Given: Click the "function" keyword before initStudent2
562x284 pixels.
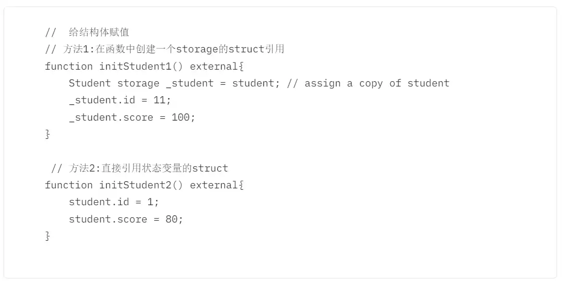Looking at the screenshot, I should click(69, 185).
